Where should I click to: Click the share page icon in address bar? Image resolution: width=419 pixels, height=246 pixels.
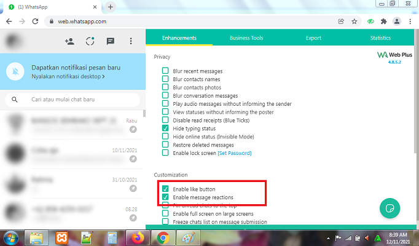(x=341, y=22)
